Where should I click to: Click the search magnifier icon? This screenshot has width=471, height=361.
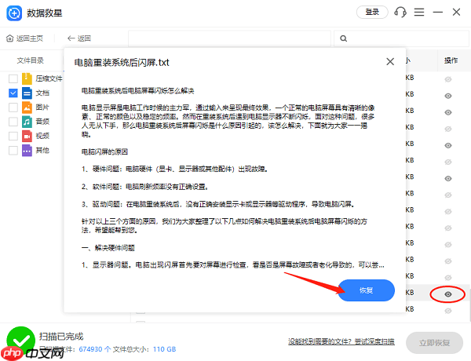point(342,38)
